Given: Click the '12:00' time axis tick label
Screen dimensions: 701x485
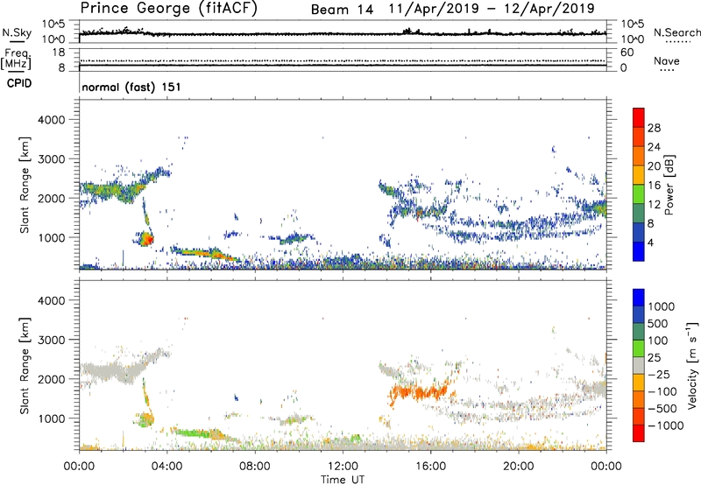Looking at the screenshot, I should [343, 467].
